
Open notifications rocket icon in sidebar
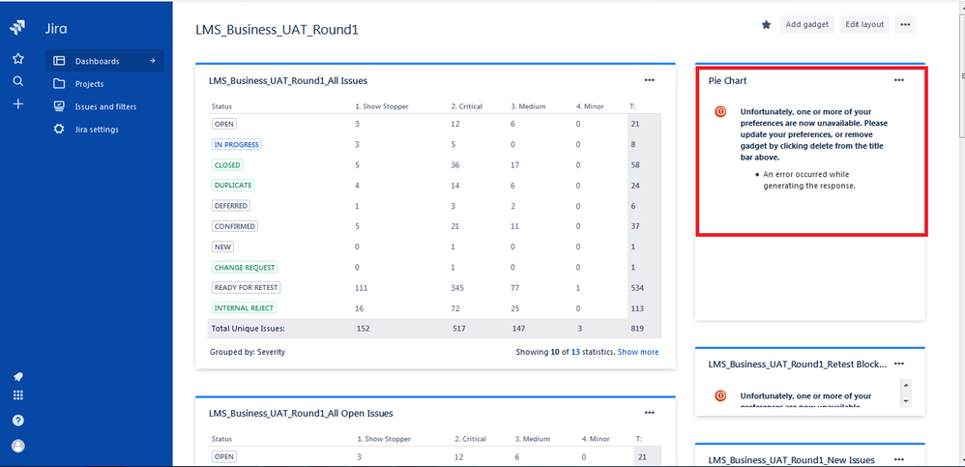point(17,376)
